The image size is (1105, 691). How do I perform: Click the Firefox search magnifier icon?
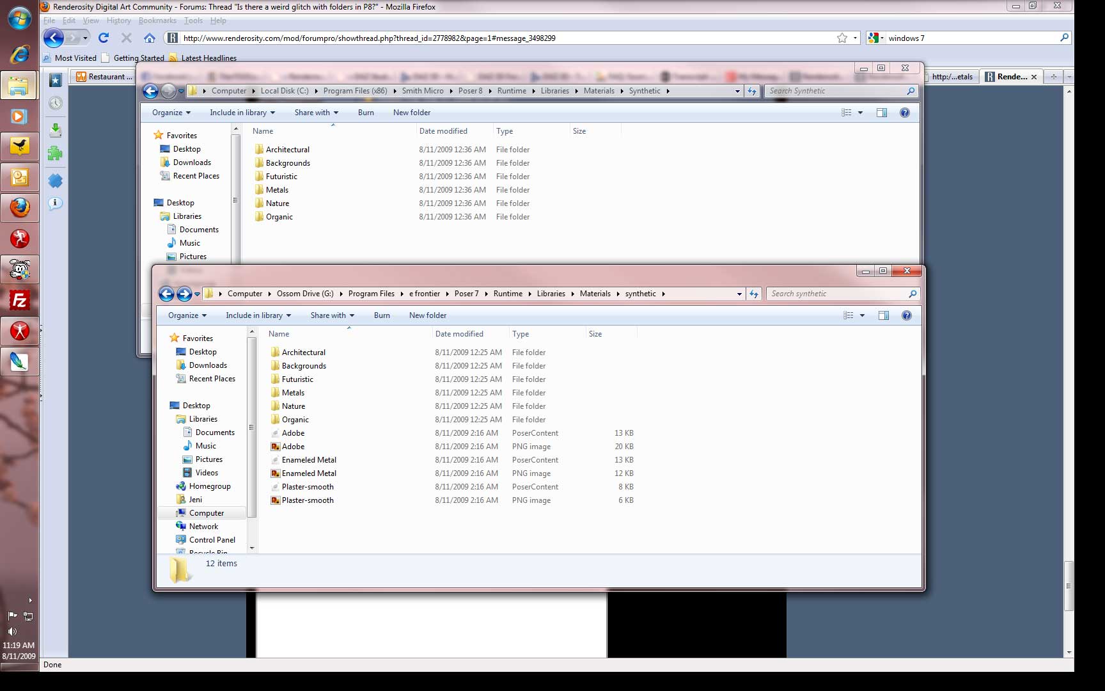click(1064, 38)
